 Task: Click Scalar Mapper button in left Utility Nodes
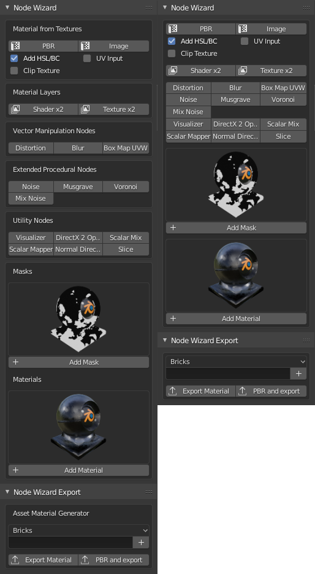(31, 249)
